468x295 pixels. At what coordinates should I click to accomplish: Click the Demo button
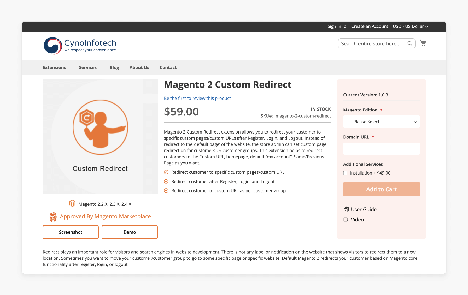(x=130, y=232)
